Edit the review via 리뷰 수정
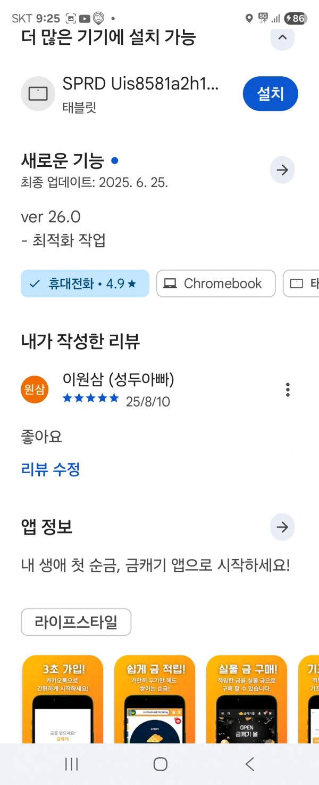The height and width of the screenshot is (785, 319). pyautogui.click(x=51, y=470)
